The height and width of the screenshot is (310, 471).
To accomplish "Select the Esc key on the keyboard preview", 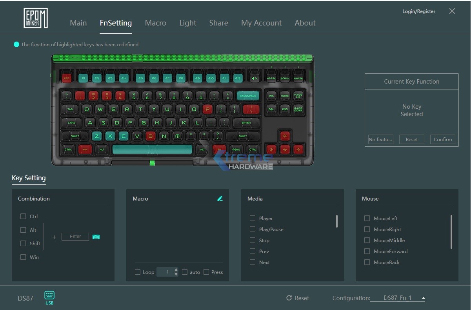I will (67, 78).
